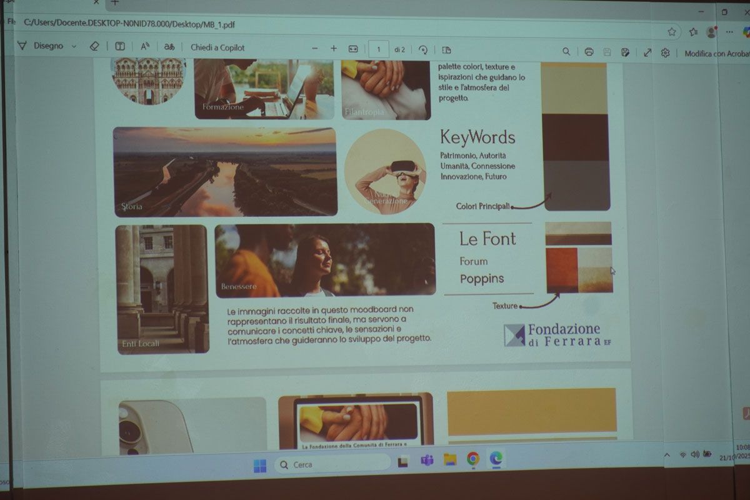Click the fit to width icon
750x500 pixels.
click(353, 49)
